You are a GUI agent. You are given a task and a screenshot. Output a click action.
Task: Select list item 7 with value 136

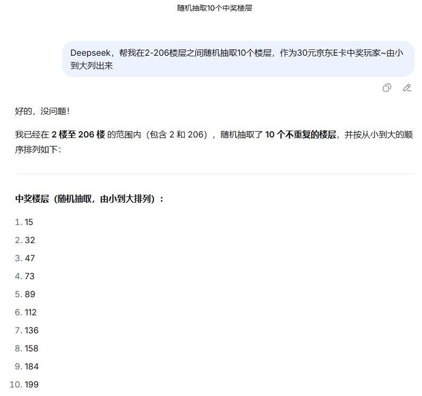tap(27, 330)
